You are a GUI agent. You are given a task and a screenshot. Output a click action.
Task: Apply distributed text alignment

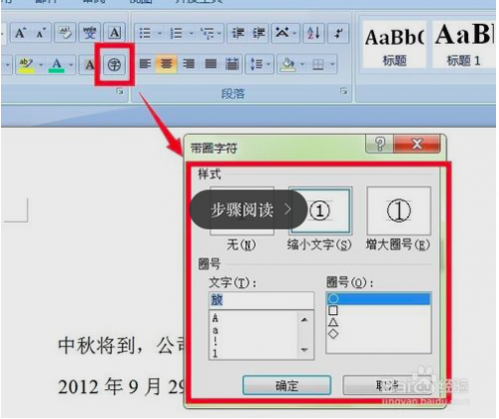coord(232,64)
